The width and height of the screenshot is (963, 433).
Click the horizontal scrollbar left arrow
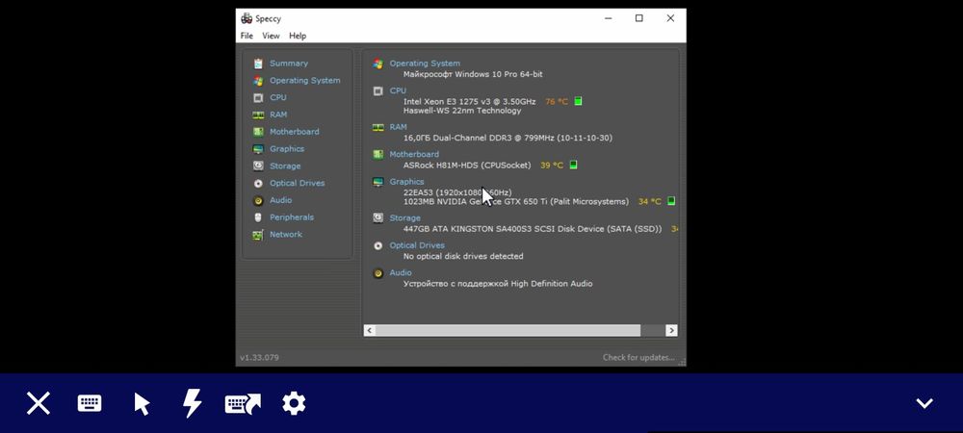pos(369,331)
